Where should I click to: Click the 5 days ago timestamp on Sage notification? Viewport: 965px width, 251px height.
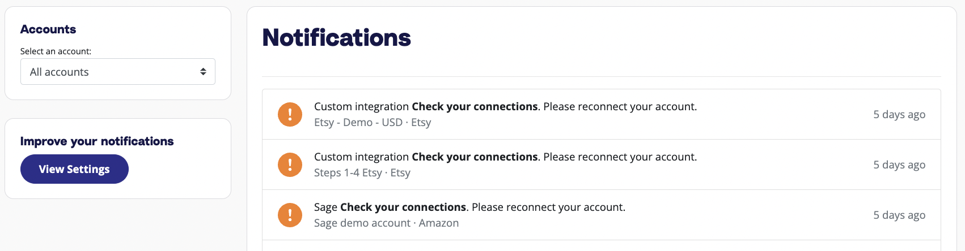899,215
